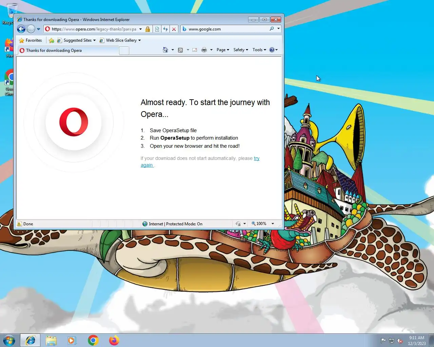Click Internet Explorer taskbar icon

click(30, 340)
